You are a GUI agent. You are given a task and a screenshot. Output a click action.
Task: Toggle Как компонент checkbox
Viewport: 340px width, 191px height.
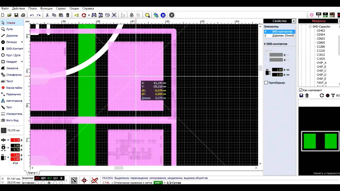tap(301, 90)
